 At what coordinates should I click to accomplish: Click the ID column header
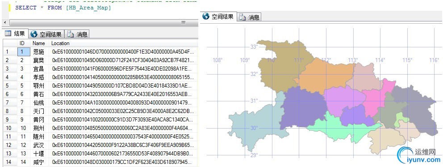point(22,43)
